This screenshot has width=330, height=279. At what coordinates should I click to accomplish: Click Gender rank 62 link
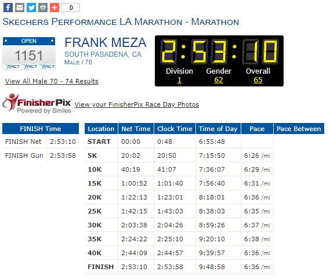219,80
